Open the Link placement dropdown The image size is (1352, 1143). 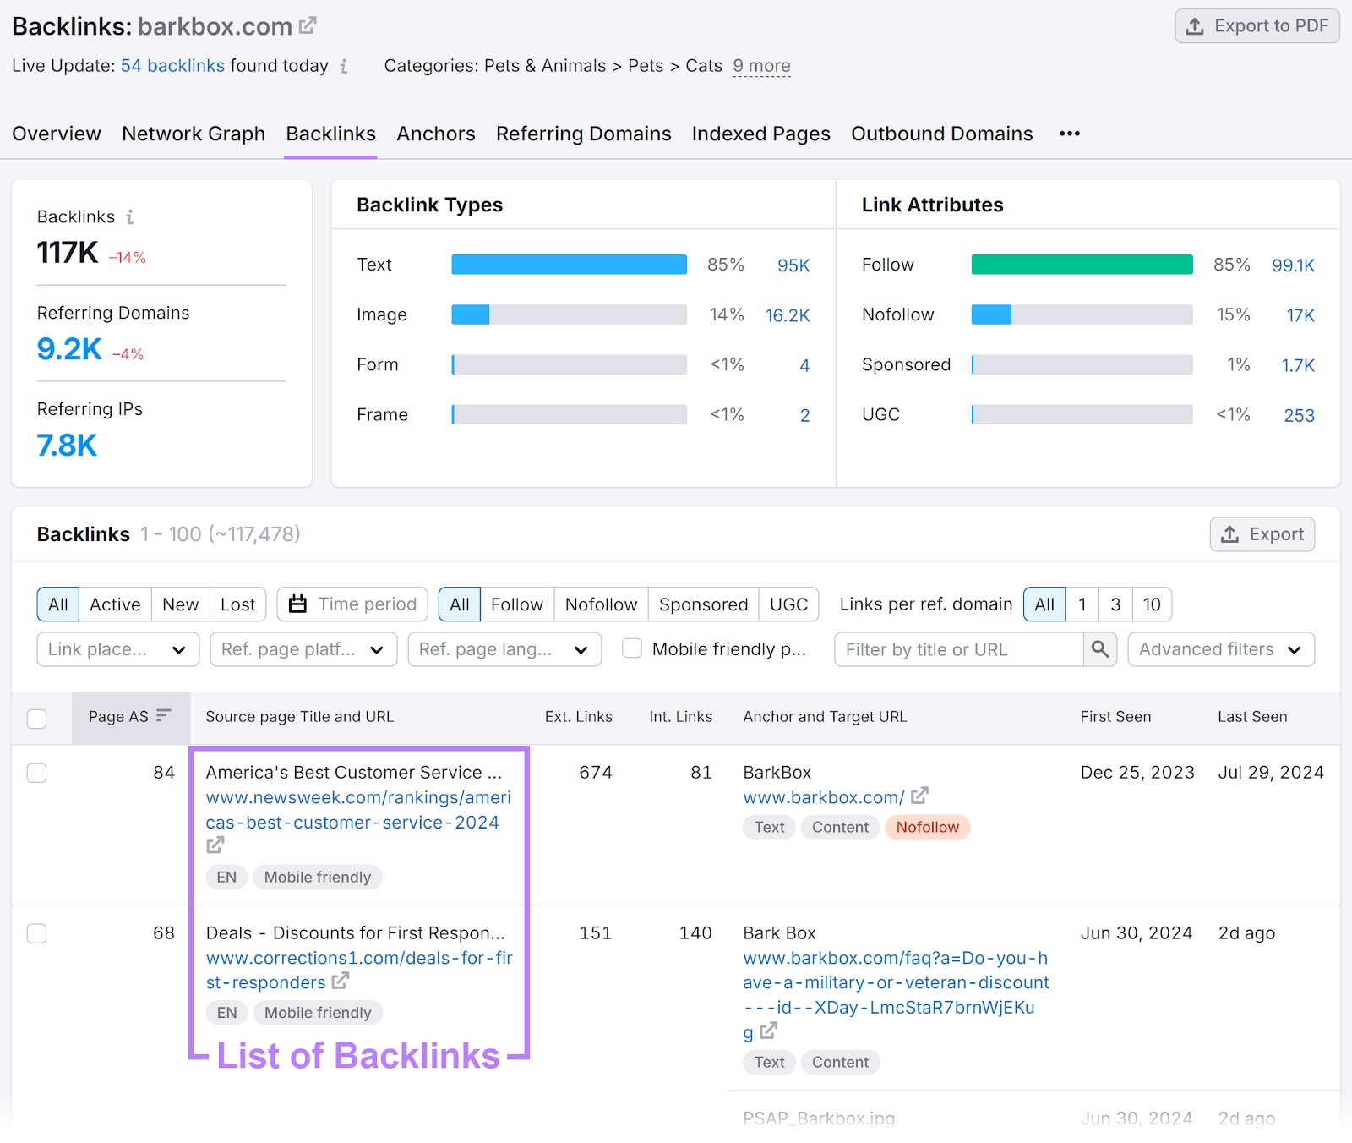[117, 649]
